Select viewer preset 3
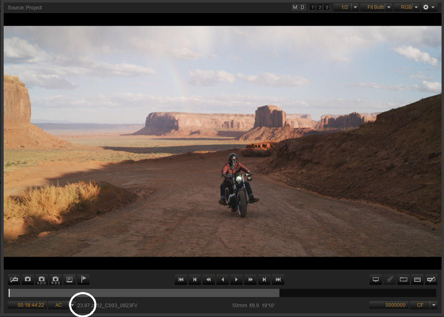Screen dimensions: 444x317 (326, 7)
